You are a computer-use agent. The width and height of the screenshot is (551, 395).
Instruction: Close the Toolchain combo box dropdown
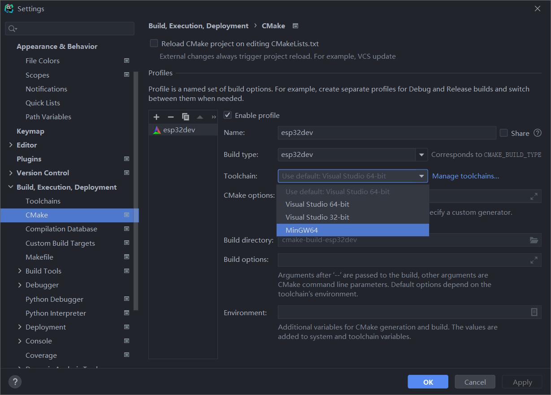(421, 176)
